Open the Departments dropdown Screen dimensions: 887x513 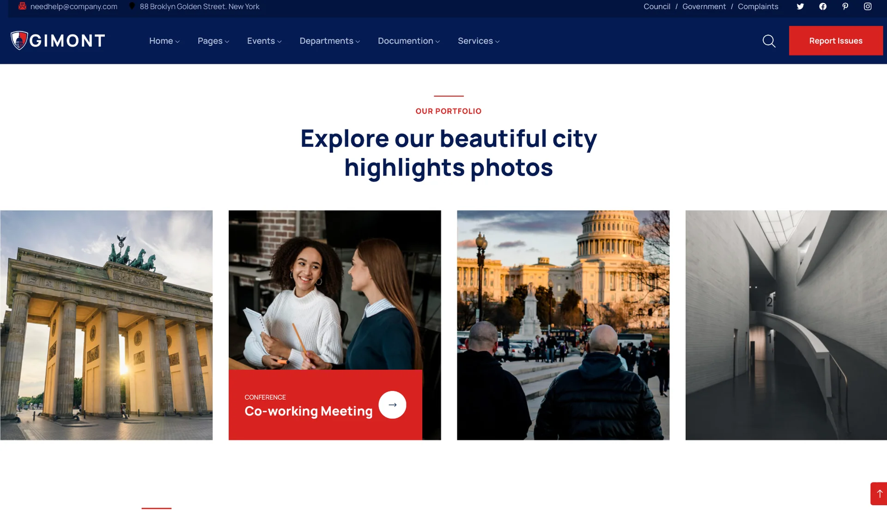[x=329, y=41]
